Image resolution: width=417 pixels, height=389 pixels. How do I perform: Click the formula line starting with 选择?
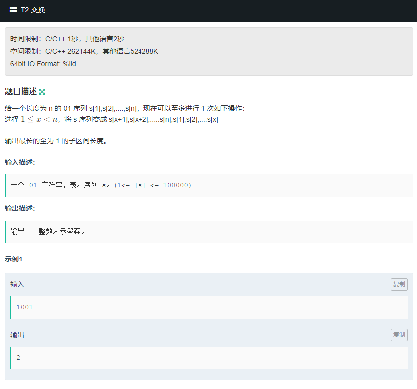(112, 119)
